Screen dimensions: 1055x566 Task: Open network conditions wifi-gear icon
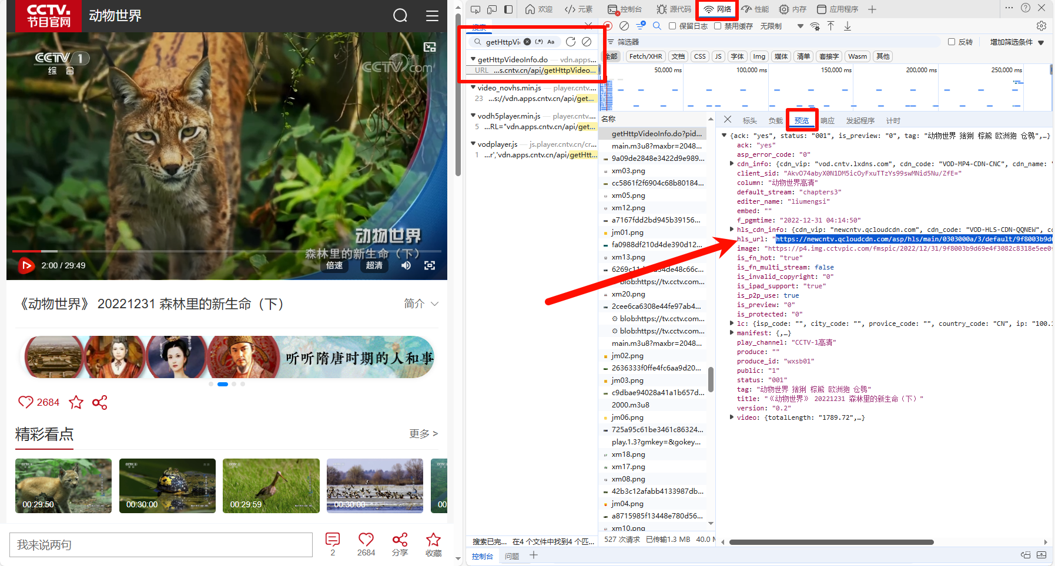(815, 26)
